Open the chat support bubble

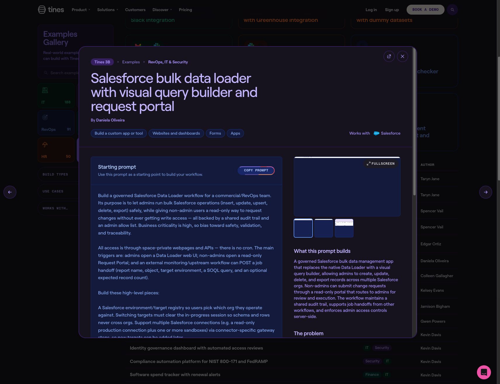(x=484, y=372)
